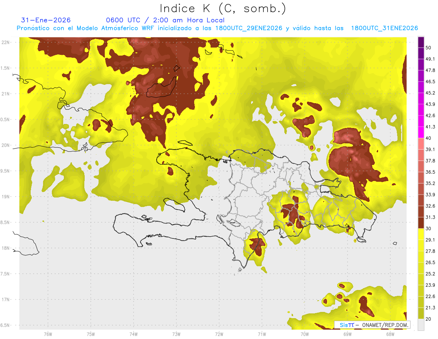The height and width of the screenshot is (339, 438).
Task: Click the '49.1' color scale value
Action: tap(430, 59)
